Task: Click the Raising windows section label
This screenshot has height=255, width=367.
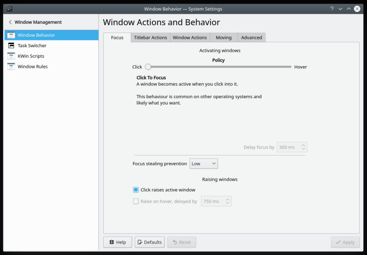Action: pos(220,179)
